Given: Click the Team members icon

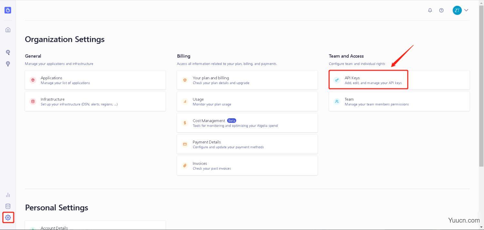Looking at the screenshot, I should [x=337, y=101].
